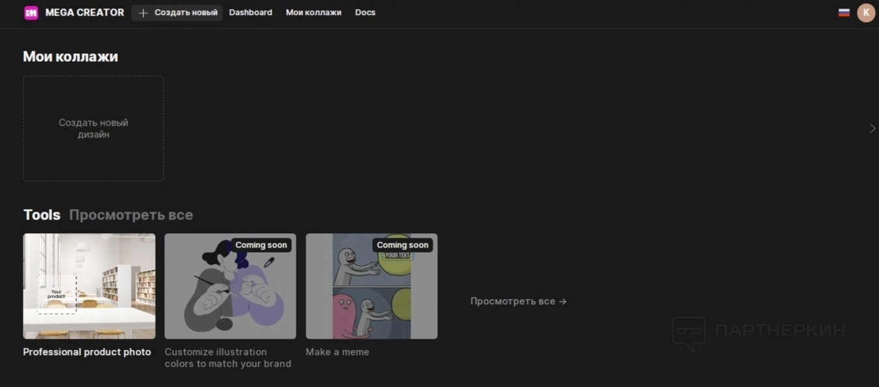Go to Мои коллажи in the top nav
The image size is (879, 387).
click(313, 12)
